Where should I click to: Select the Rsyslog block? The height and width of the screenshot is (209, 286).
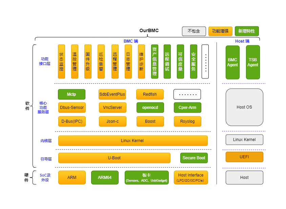coord(187,121)
